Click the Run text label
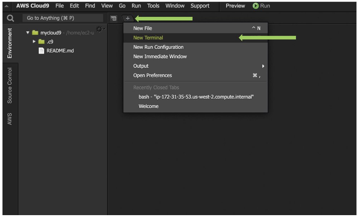The image size is (359, 218). (265, 6)
